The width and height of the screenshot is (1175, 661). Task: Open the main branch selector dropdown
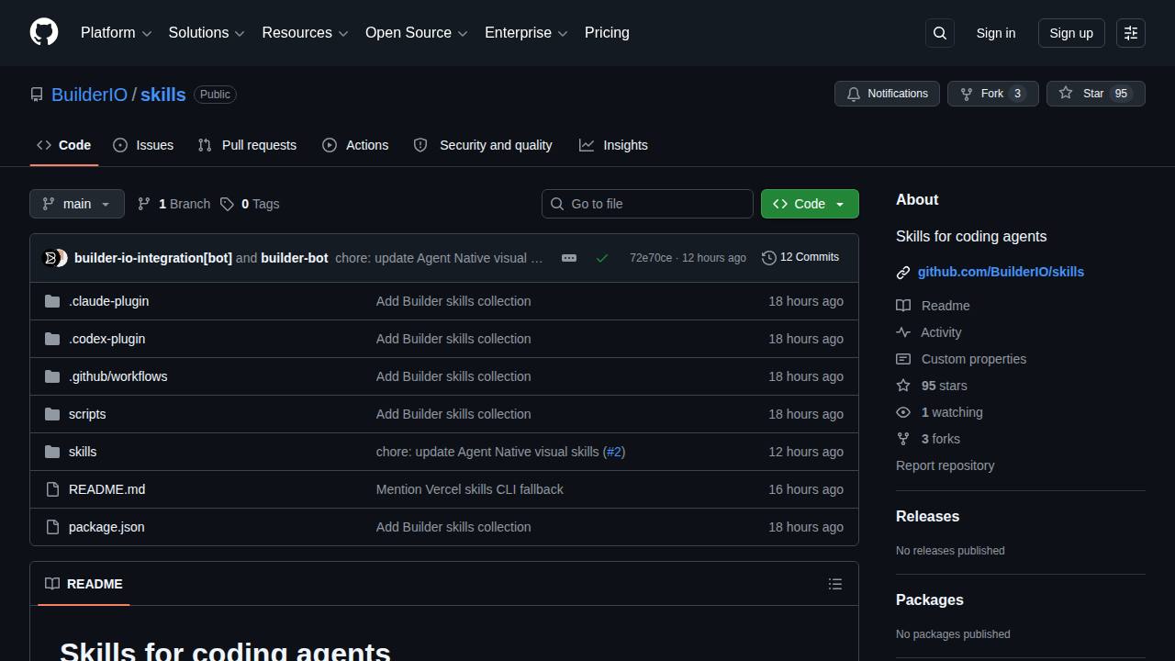77,204
